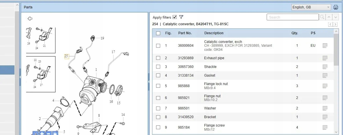This screenshot has width=343, height=135.
Task: Open note icon for Flange nut row
Action: pos(325,98)
